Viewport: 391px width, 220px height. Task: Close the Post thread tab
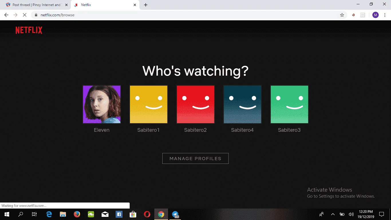[x=66, y=5]
